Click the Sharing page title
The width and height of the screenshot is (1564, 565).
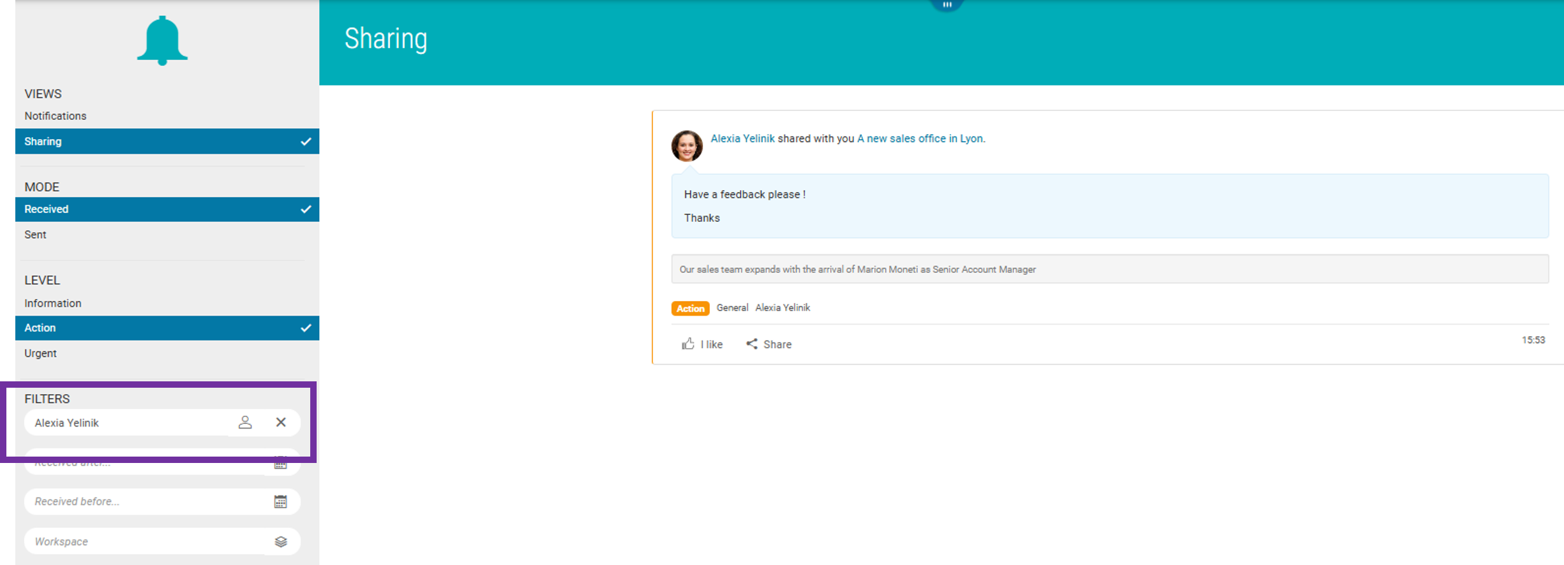coord(386,39)
